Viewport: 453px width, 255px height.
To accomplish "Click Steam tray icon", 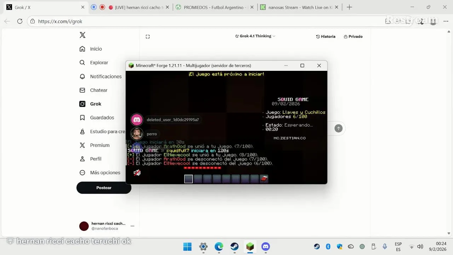I will [317, 246].
